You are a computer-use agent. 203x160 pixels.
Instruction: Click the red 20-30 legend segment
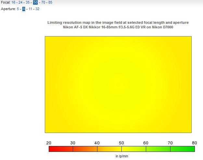pos(61,149)
